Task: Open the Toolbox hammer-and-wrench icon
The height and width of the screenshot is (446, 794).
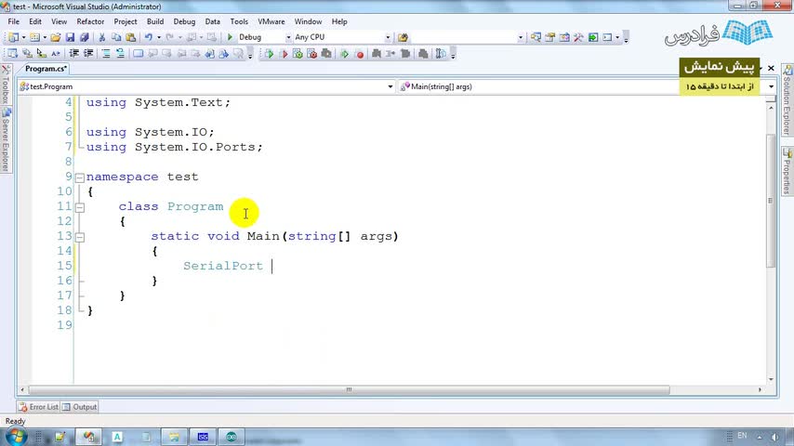Action: pyautogui.click(x=578, y=37)
